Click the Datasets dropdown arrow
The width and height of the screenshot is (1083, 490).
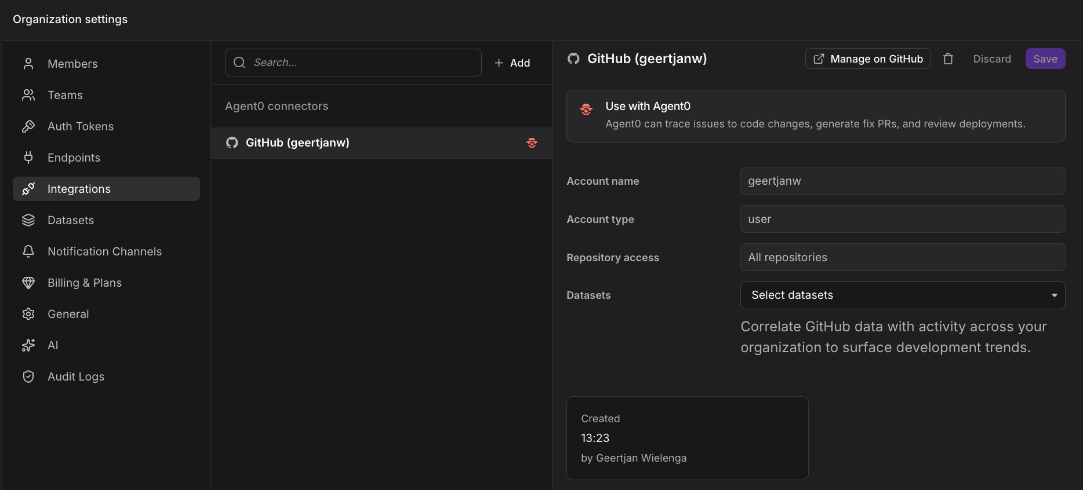click(1054, 295)
